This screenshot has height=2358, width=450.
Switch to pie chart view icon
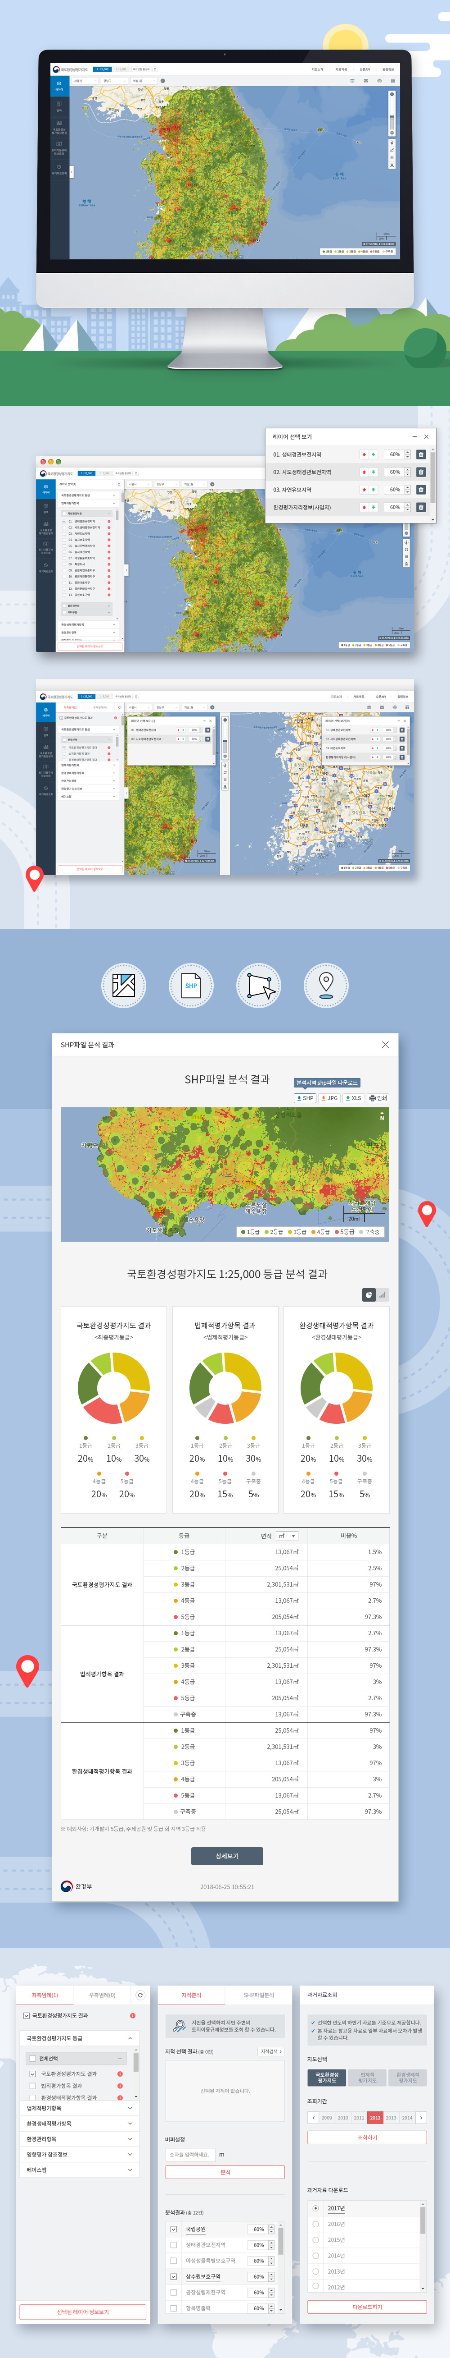pos(369,1294)
